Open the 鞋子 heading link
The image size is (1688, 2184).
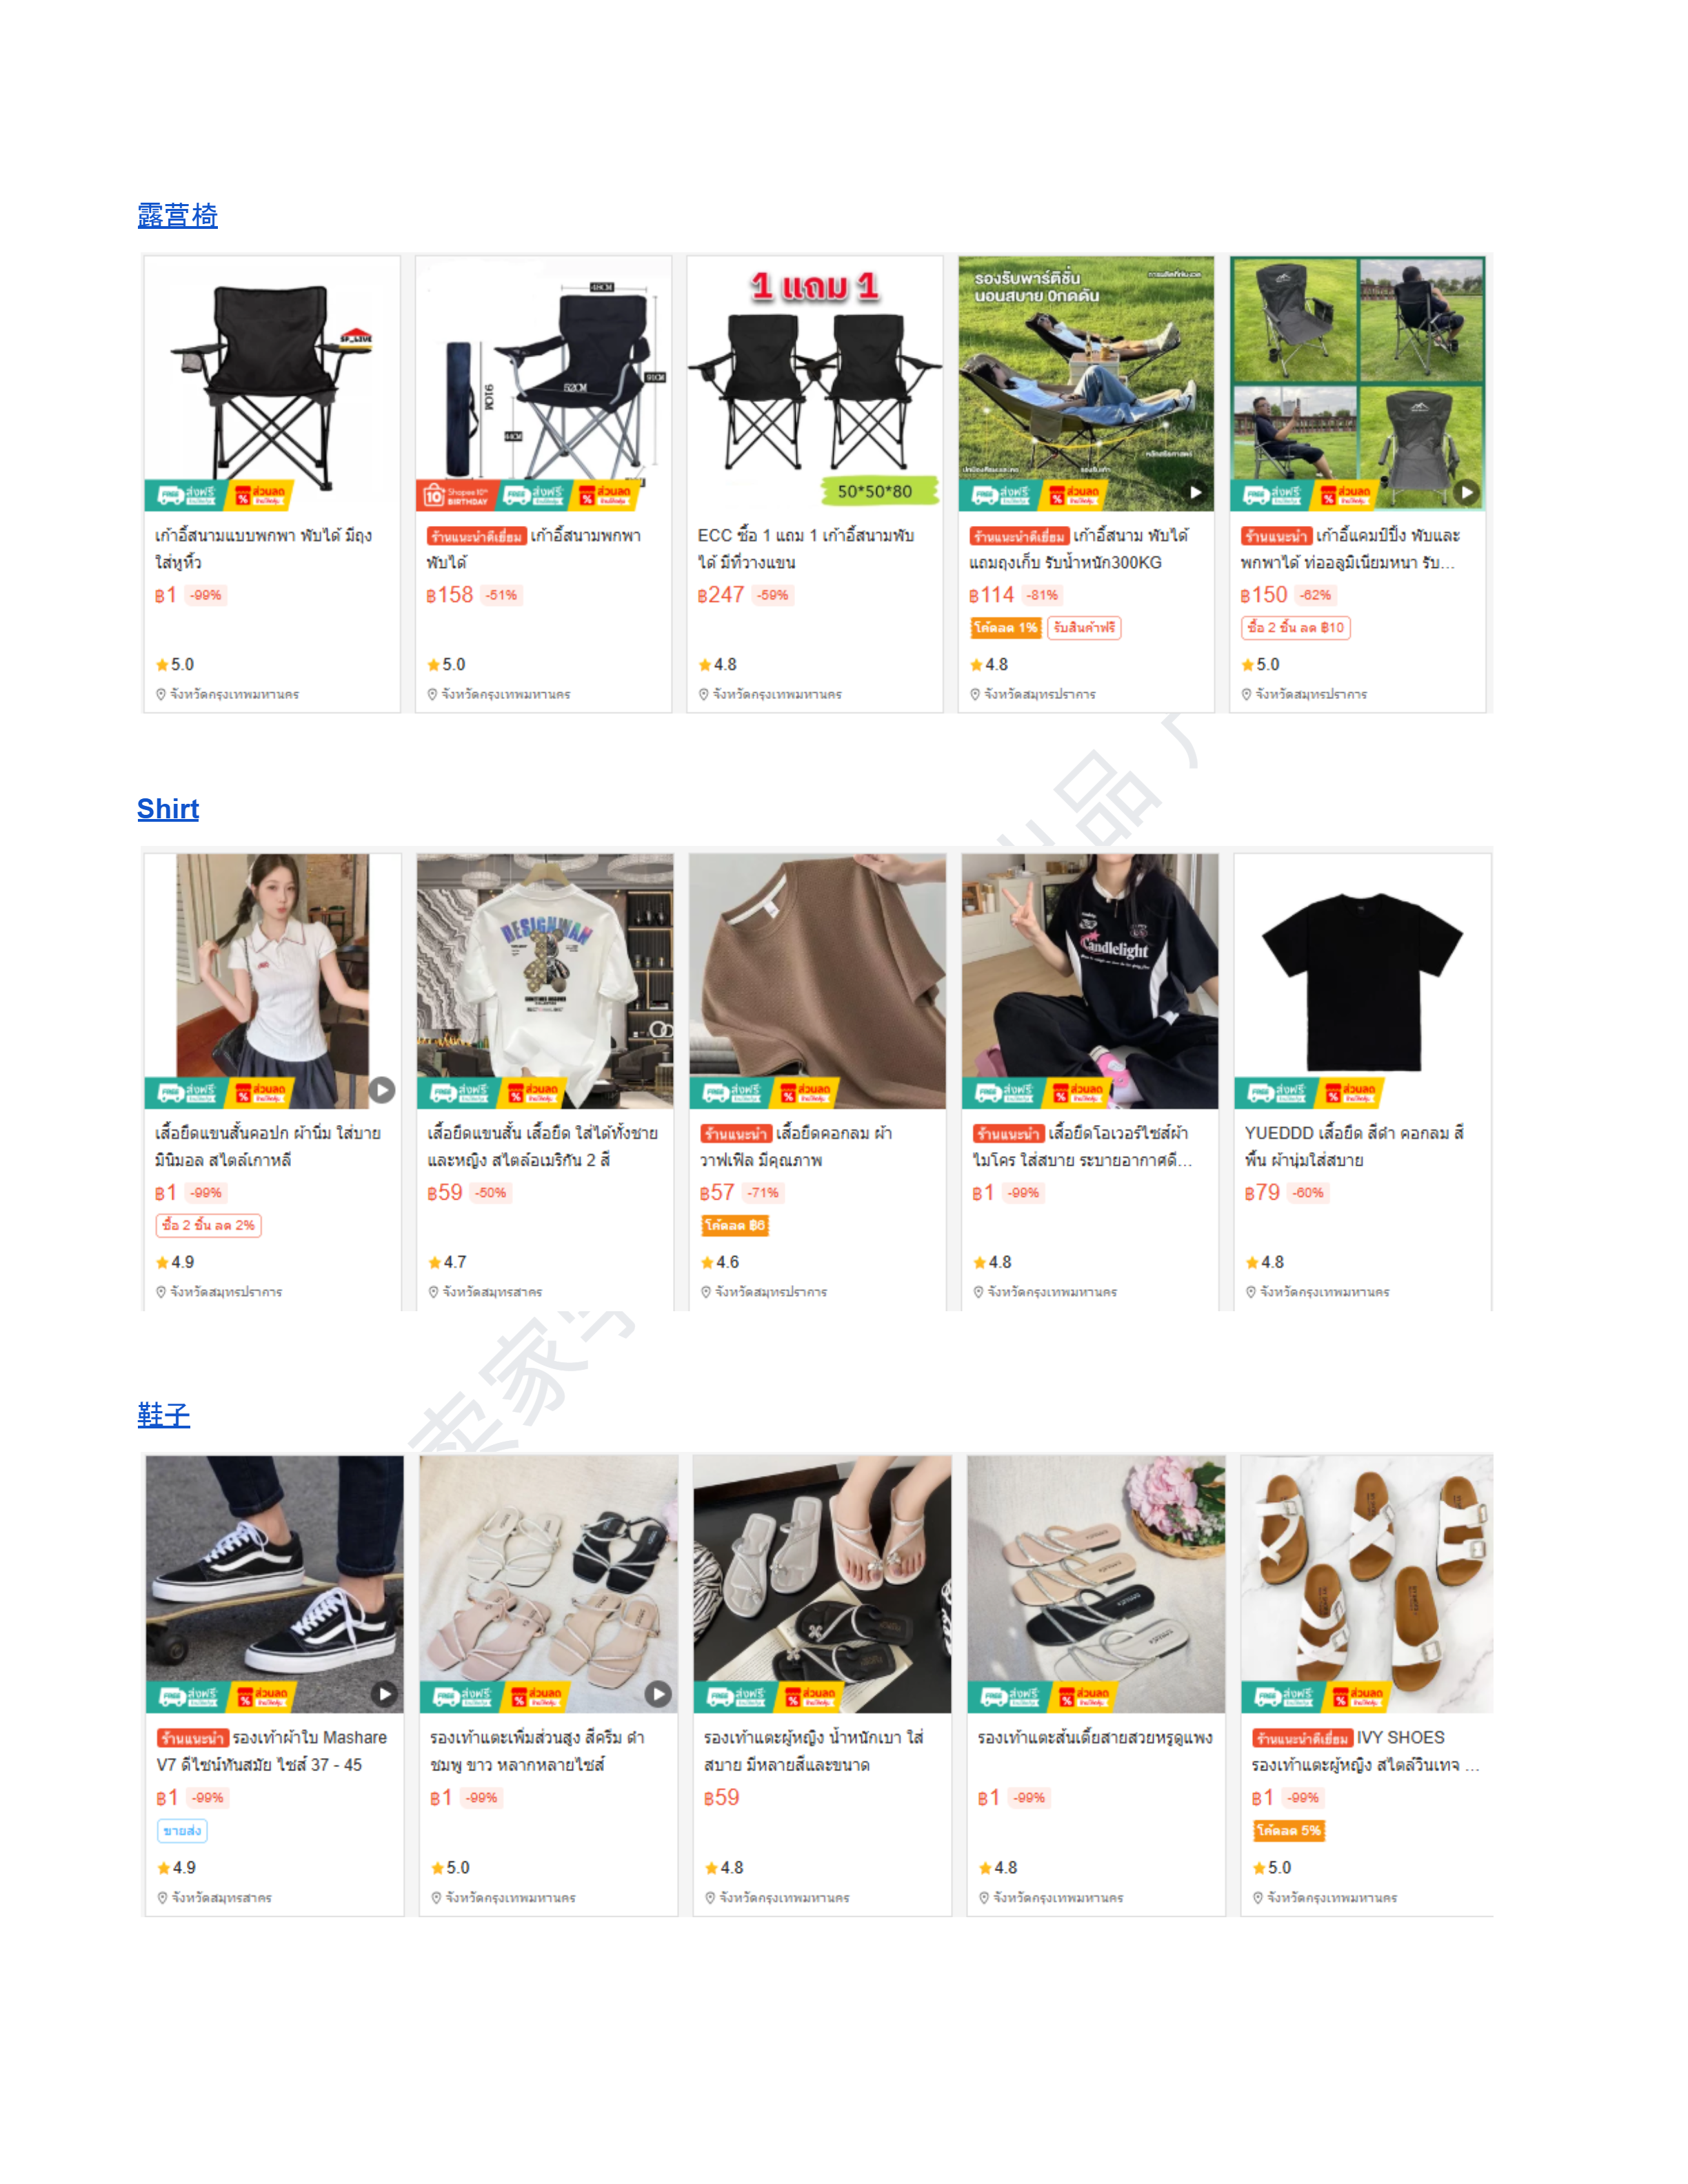pos(163,1414)
